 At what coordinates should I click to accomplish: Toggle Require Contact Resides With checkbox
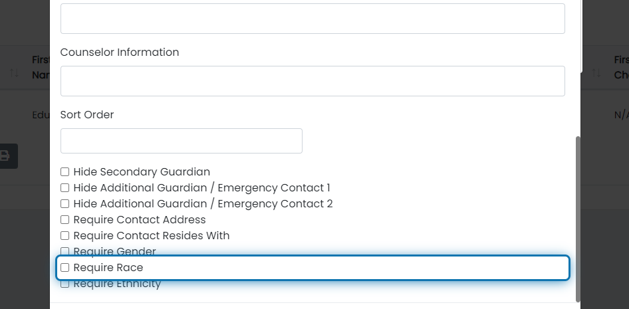[65, 236]
